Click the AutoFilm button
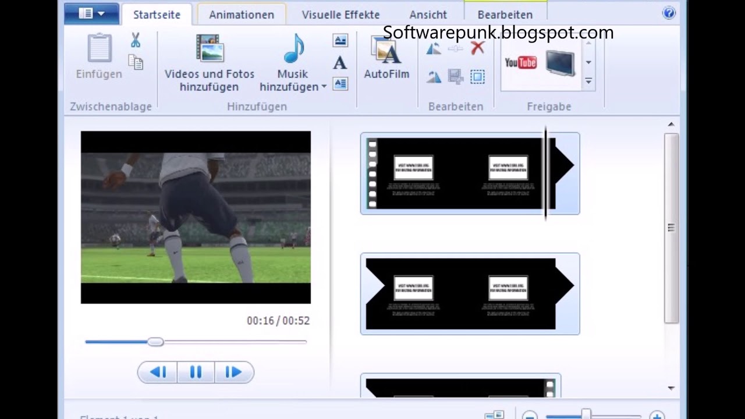 386,58
